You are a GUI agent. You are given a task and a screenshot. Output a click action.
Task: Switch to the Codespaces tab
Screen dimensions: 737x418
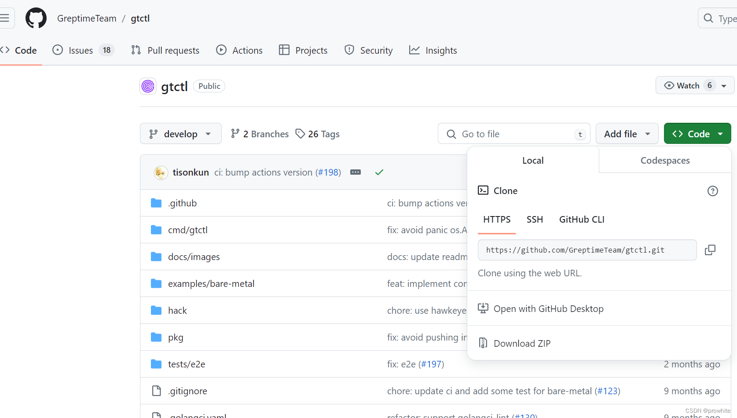(665, 160)
